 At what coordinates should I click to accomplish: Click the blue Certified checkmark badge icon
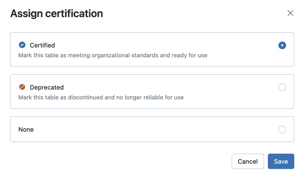(22, 45)
